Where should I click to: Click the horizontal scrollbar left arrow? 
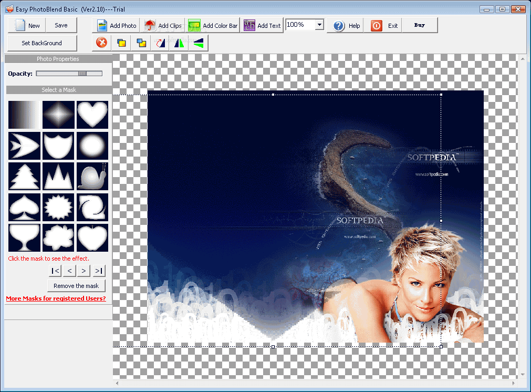pyautogui.click(x=117, y=383)
